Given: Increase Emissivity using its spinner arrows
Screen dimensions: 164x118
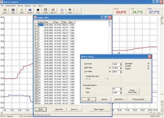Looking at the screenshot, I should (x=121, y=64).
